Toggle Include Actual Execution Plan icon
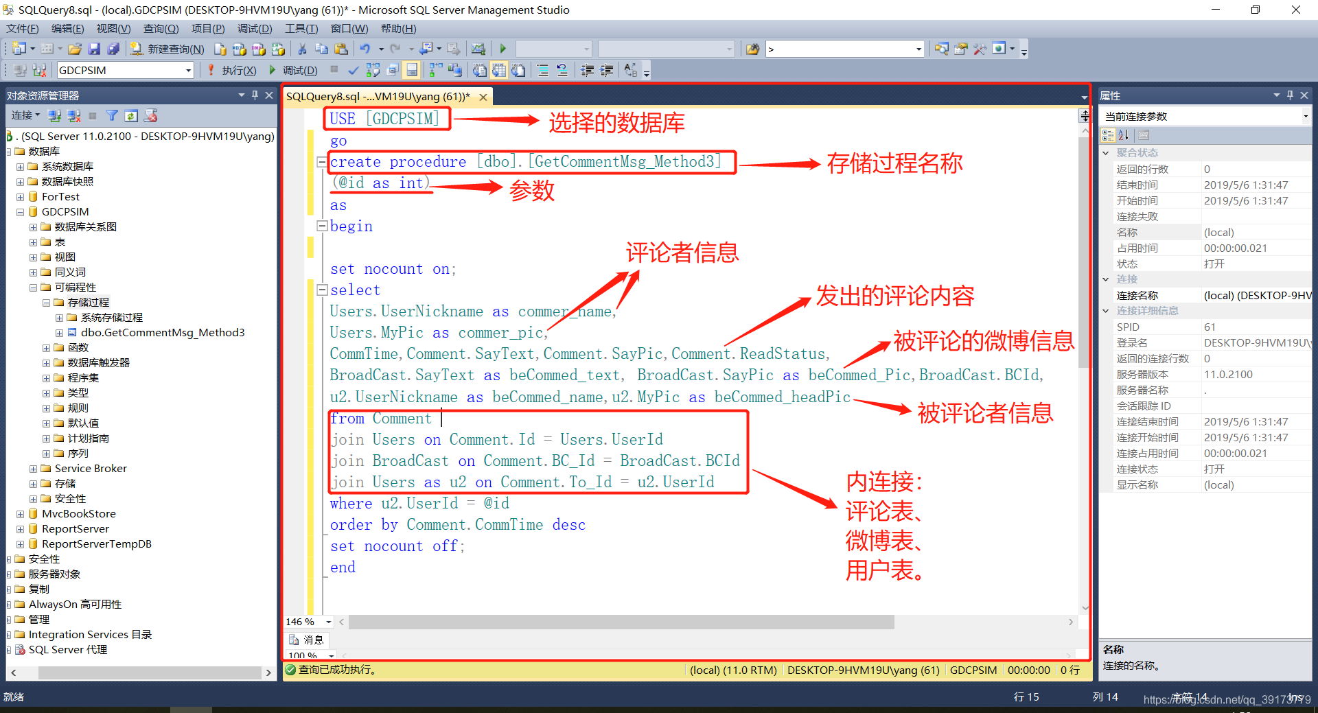The width and height of the screenshot is (1318, 713). point(435,70)
